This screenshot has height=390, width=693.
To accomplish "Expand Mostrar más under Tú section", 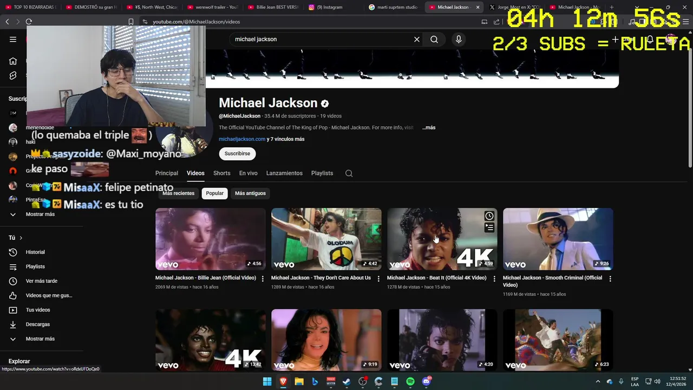I will point(40,339).
